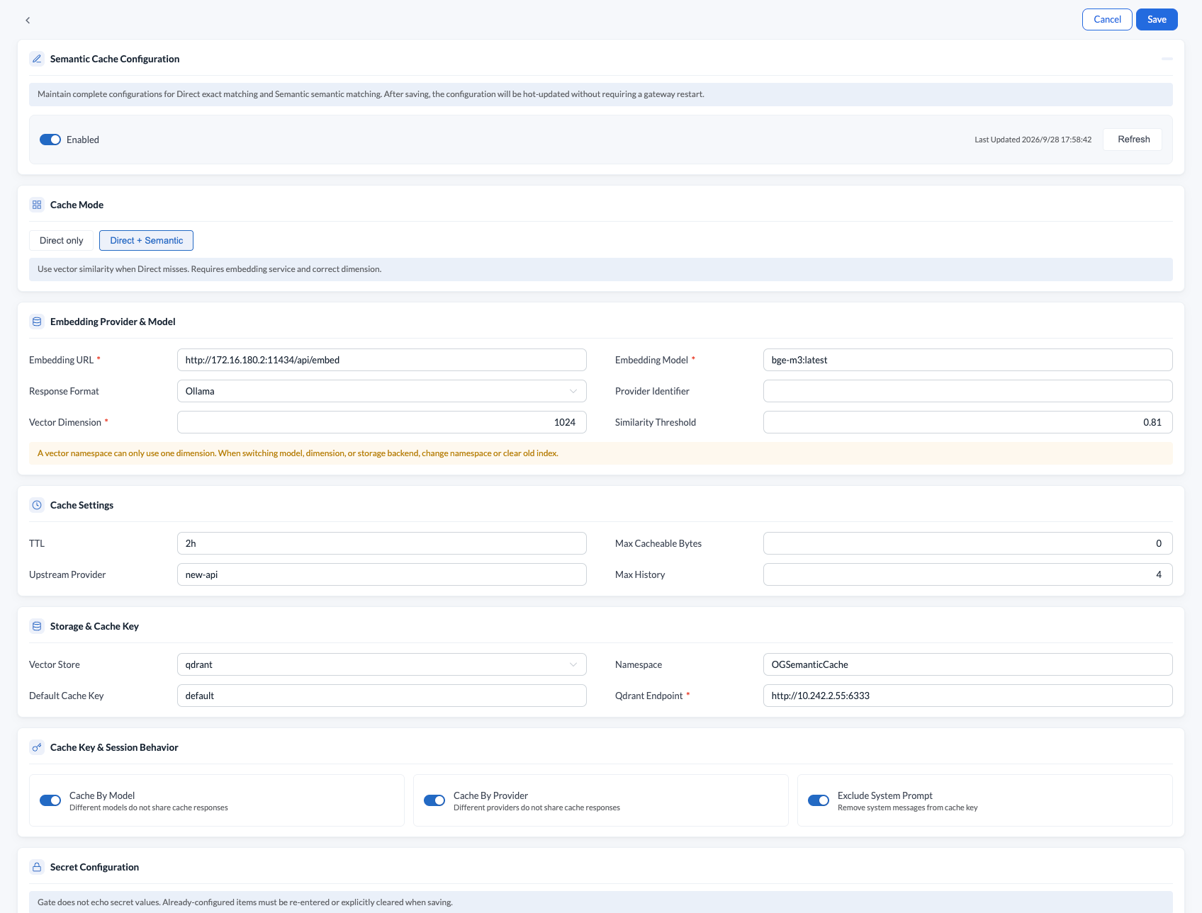Open the Vector Store dropdown showing qdrant
The image size is (1202, 913).
(382, 664)
